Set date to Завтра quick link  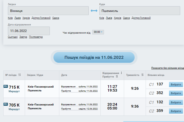(23, 37)
